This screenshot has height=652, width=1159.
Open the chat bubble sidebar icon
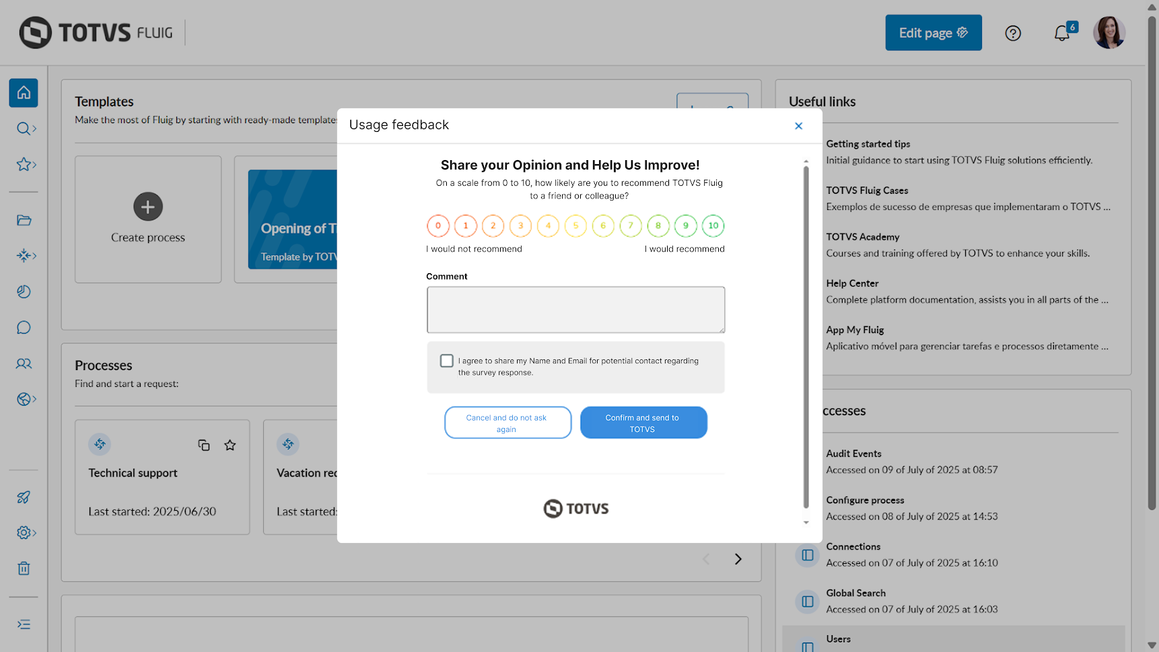pyautogui.click(x=24, y=328)
